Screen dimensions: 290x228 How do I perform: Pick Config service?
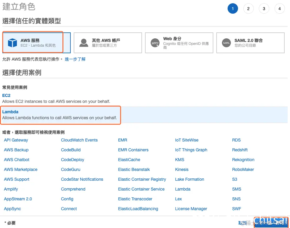(x=67, y=199)
